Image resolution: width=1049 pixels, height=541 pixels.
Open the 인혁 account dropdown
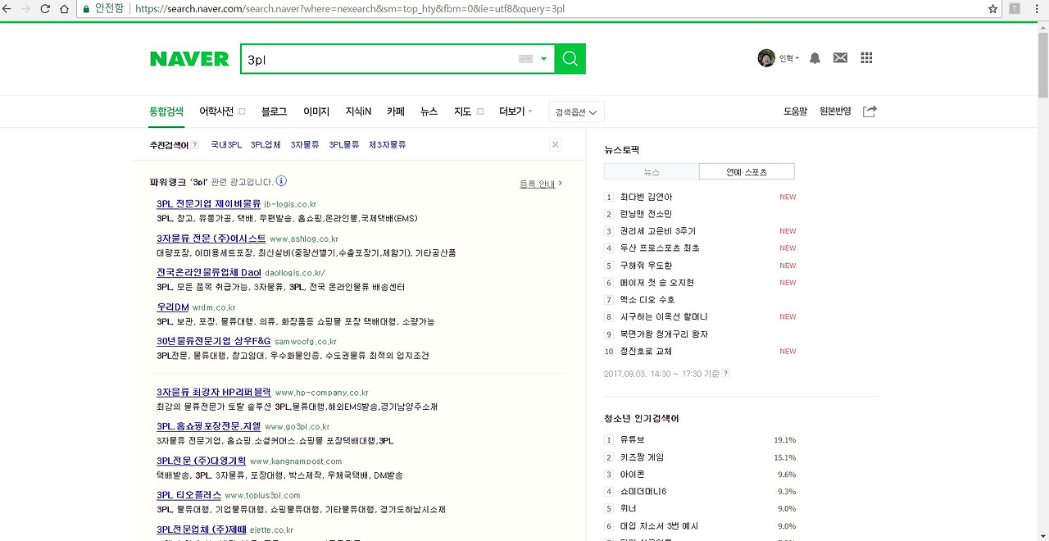click(788, 58)
